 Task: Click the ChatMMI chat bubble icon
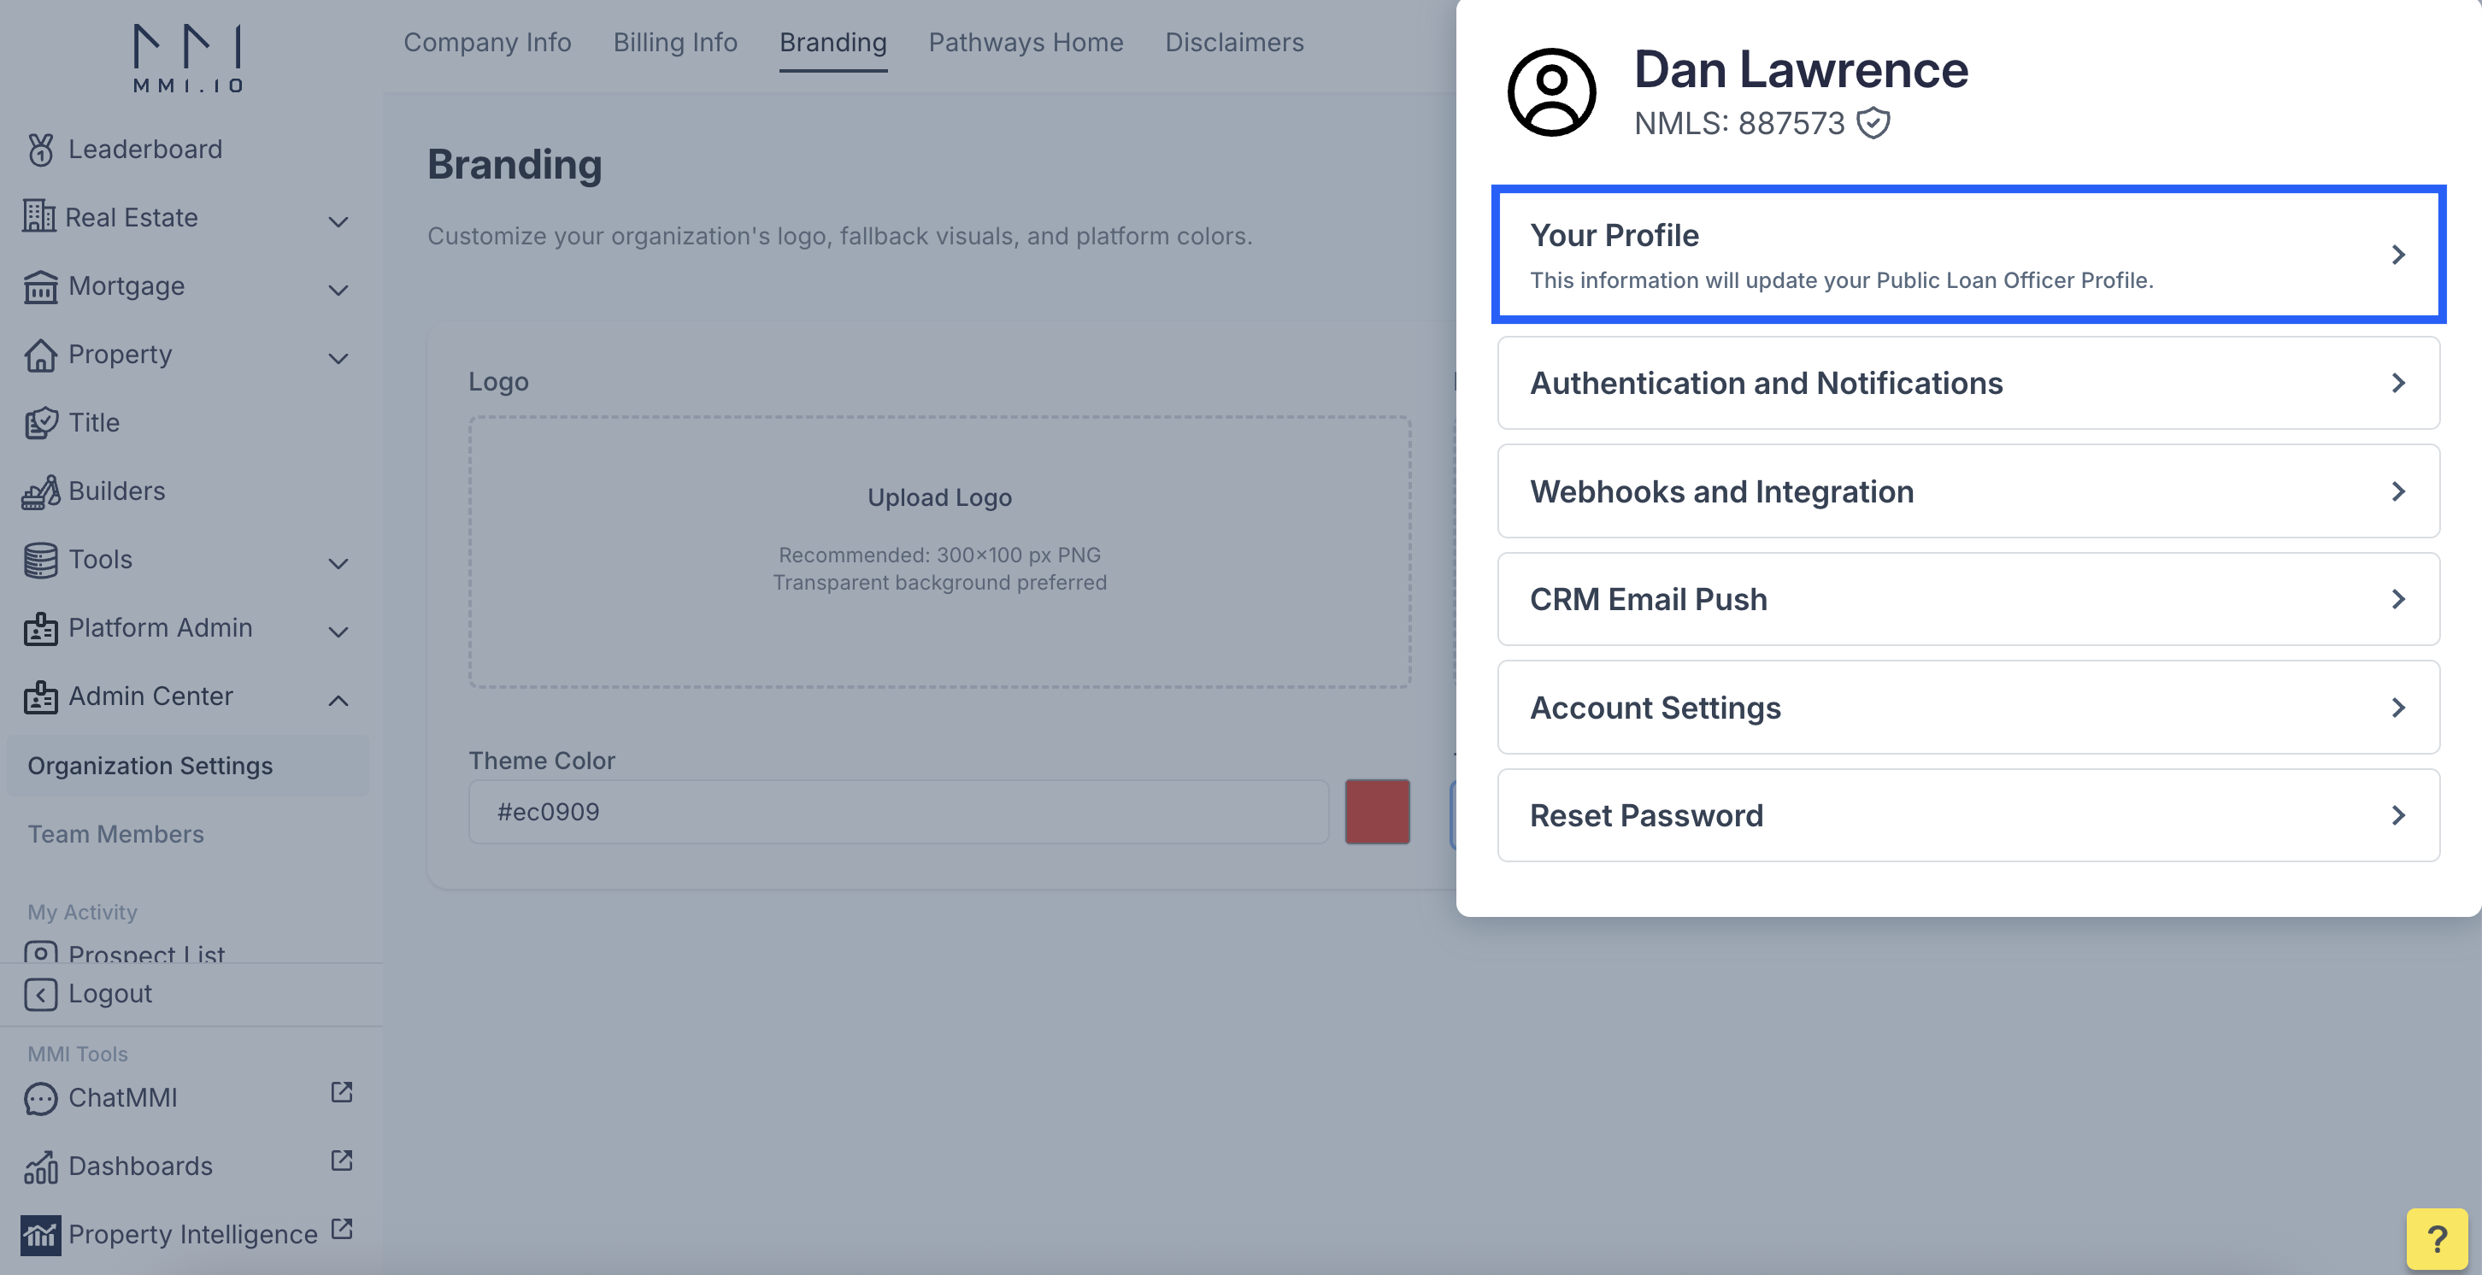pyautogui.click(x=40, y=1099)
